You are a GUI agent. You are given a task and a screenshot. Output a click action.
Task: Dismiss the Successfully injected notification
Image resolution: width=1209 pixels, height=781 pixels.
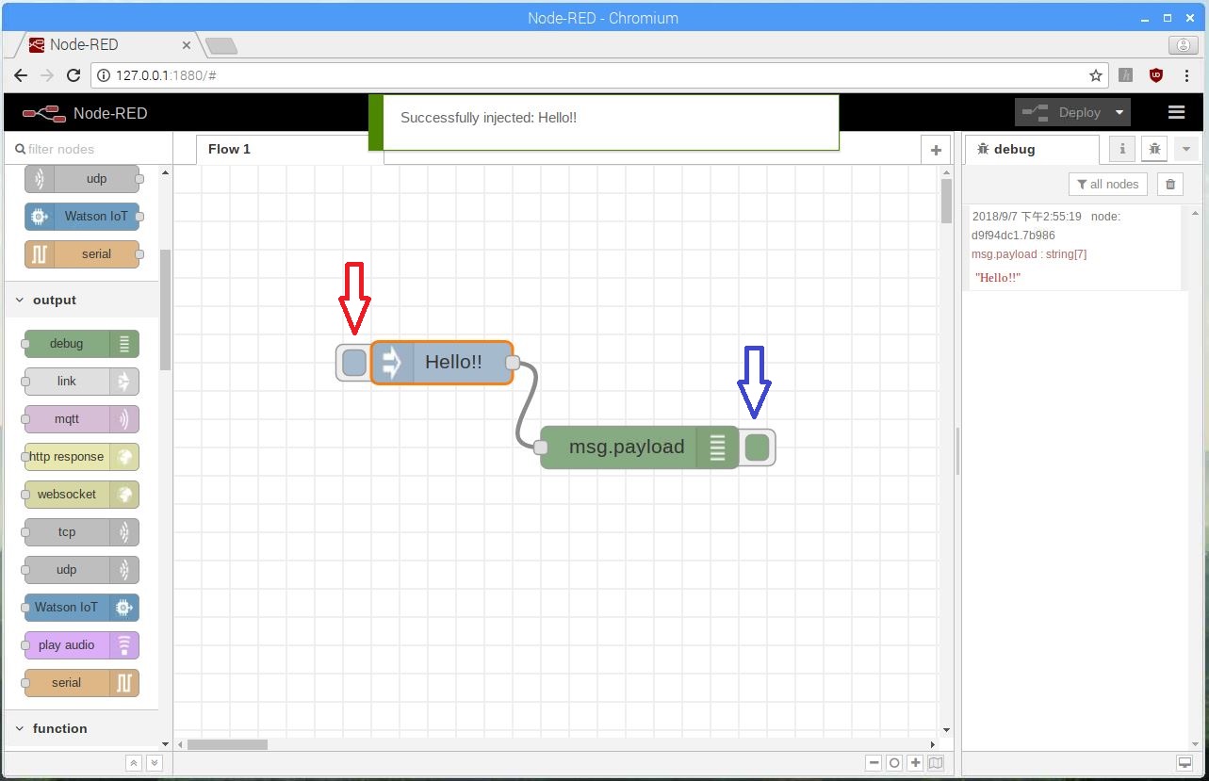pyautogui.click(x=603, y=122)
